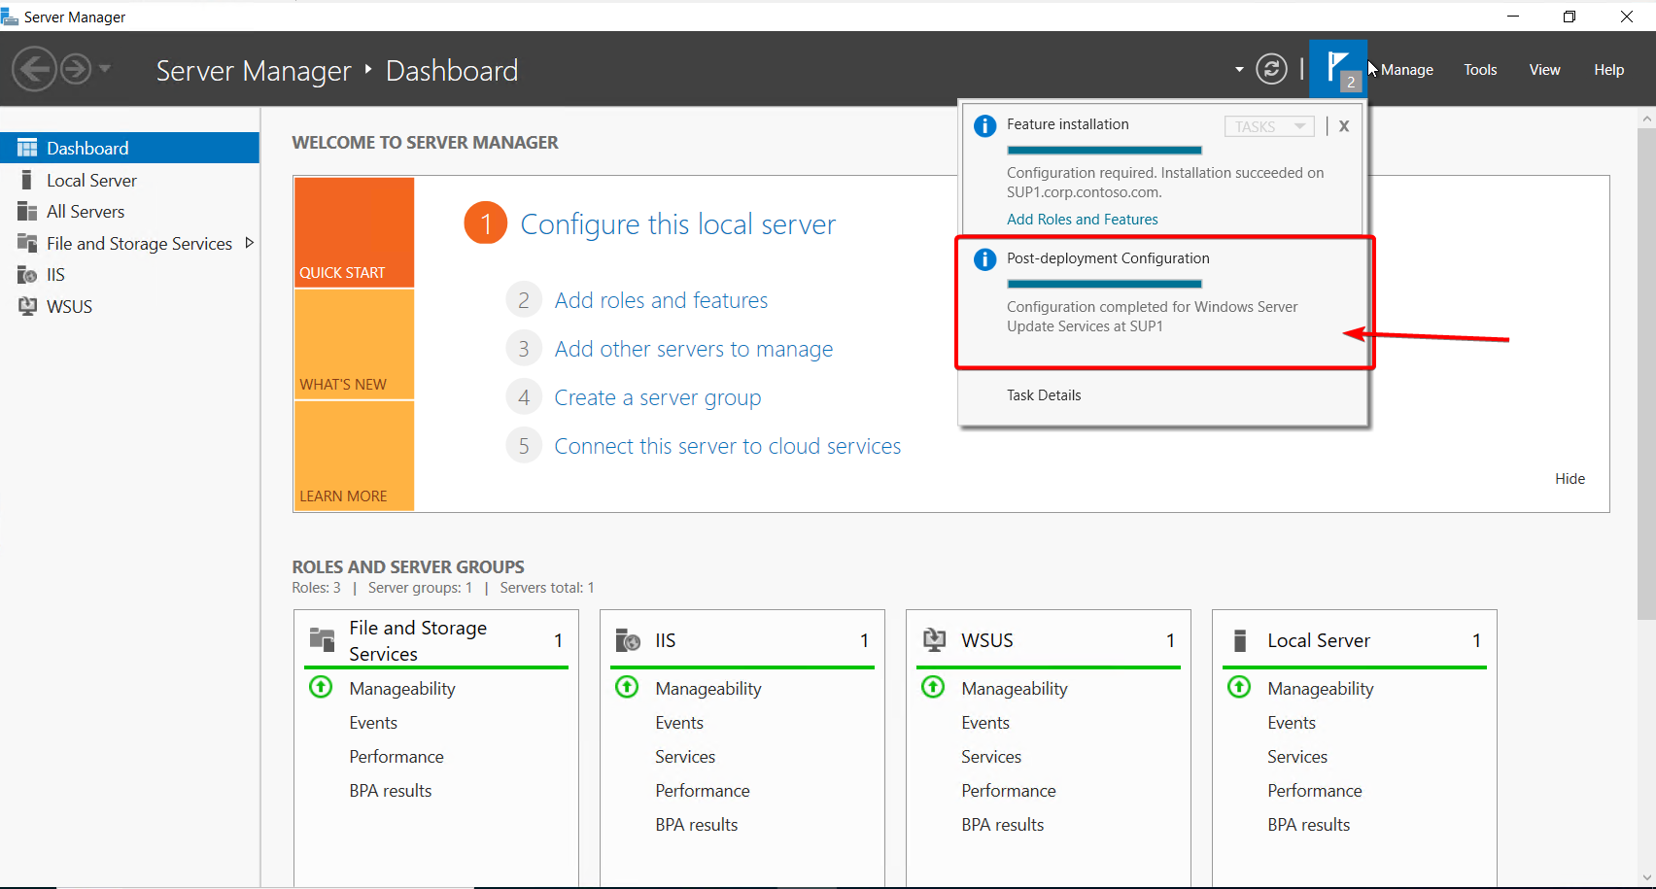Open BPA results in the IIS tile

[x=697, y=825]
